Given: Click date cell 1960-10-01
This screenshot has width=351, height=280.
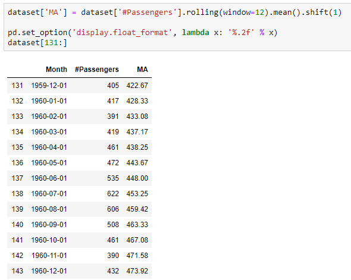Looking at the screenshot, I should click(49, 240).
